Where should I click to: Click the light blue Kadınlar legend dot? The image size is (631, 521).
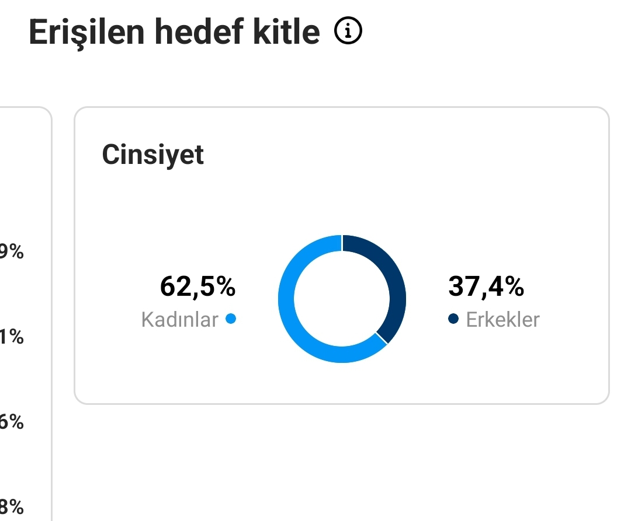(231, 319)
